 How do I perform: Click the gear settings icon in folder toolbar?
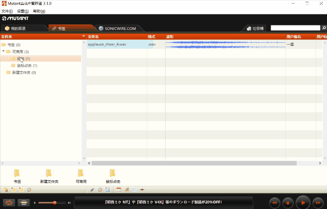click(29, 189)
